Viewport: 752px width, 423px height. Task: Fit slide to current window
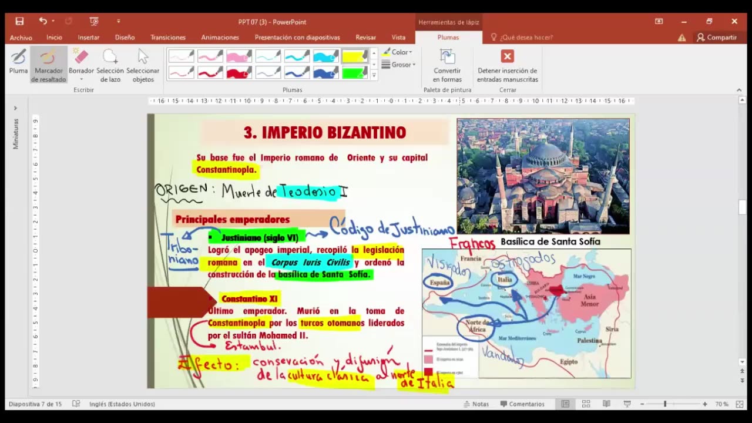pos(739,404)
